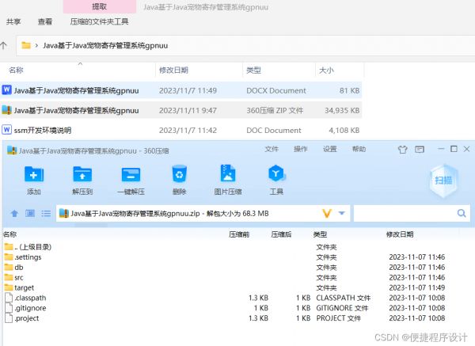
Task: Close the 360压缩 window
Action: [467, 149]
